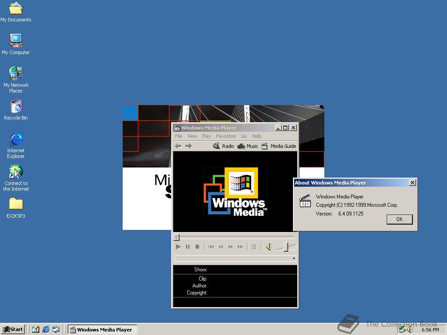Click the seek bar thumb
The image size is (447, 335).
pos(176,237)
